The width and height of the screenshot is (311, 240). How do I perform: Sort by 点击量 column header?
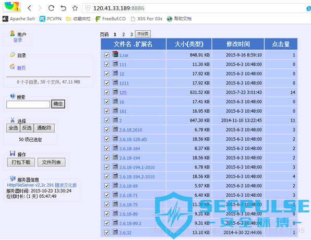(x=281, y=44)
